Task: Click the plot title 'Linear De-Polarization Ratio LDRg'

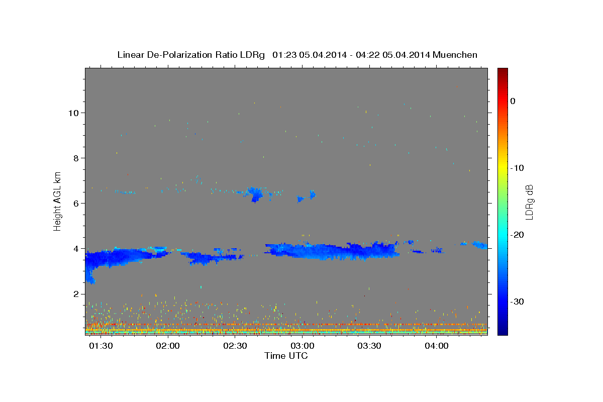Action: 191,55
